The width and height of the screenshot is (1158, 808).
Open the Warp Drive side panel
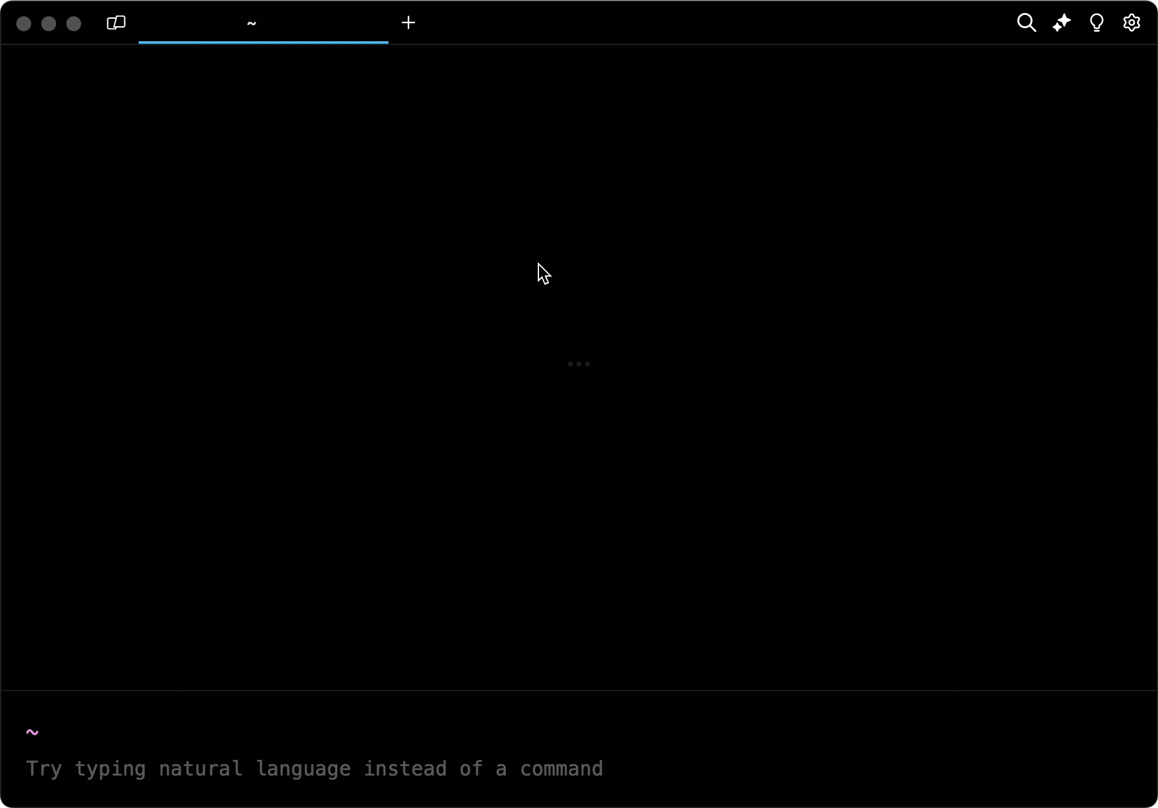click(x=116, y=23)
